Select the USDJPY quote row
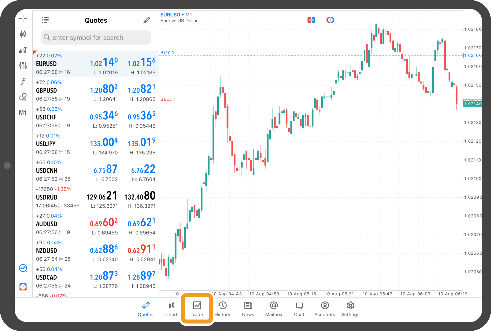 (96, 144)
